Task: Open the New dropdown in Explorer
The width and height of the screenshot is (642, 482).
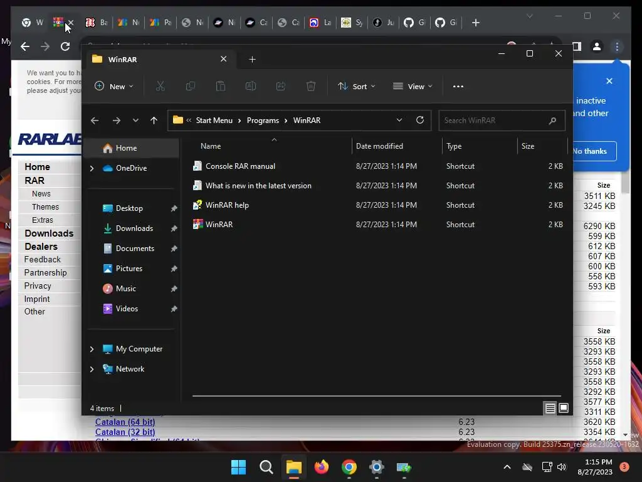Action: click(x=114, y=86)
